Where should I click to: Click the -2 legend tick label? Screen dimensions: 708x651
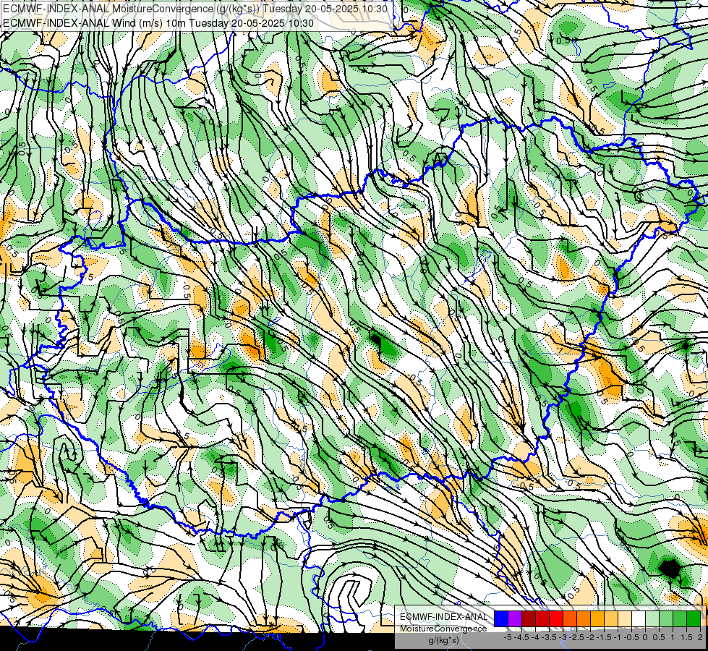[x=590, y=637]
